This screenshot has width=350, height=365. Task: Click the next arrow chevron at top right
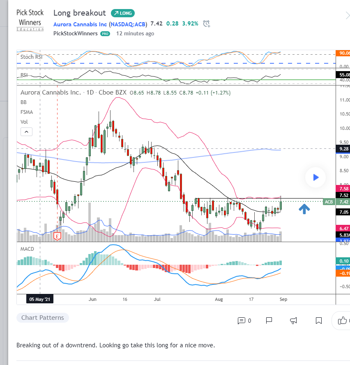348,16
